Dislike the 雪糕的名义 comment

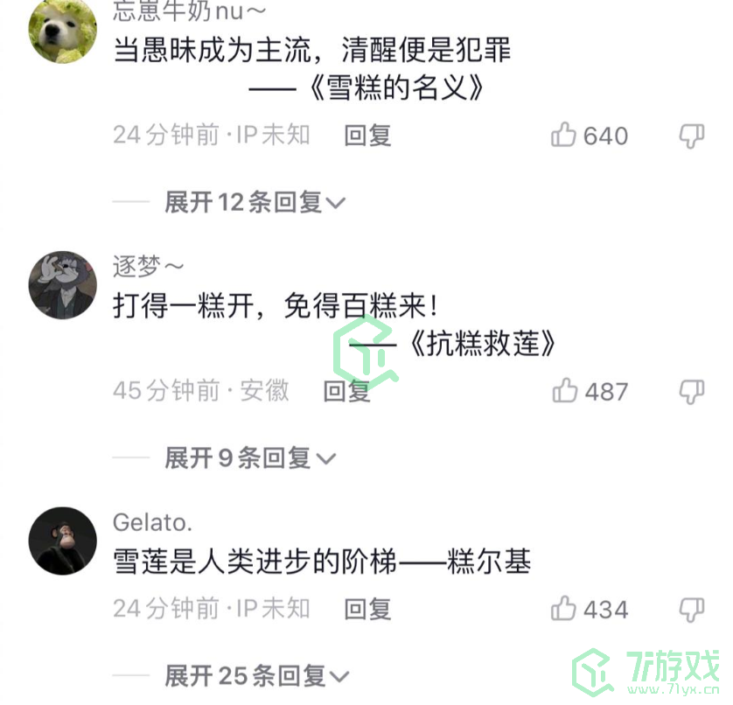[x=691, y=136]
